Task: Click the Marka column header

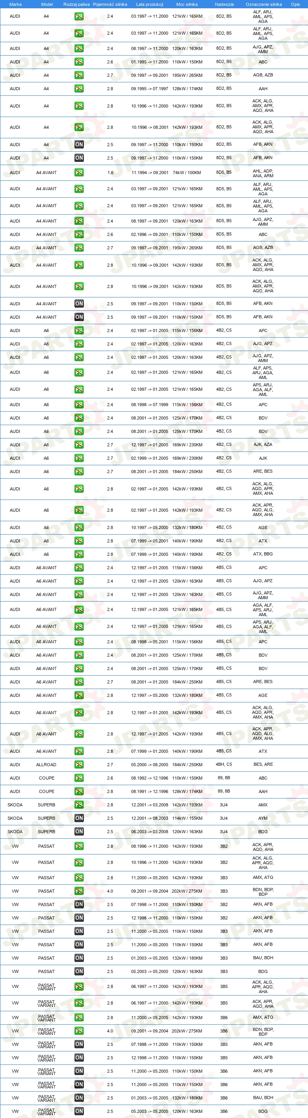Action: pos(15,4)
